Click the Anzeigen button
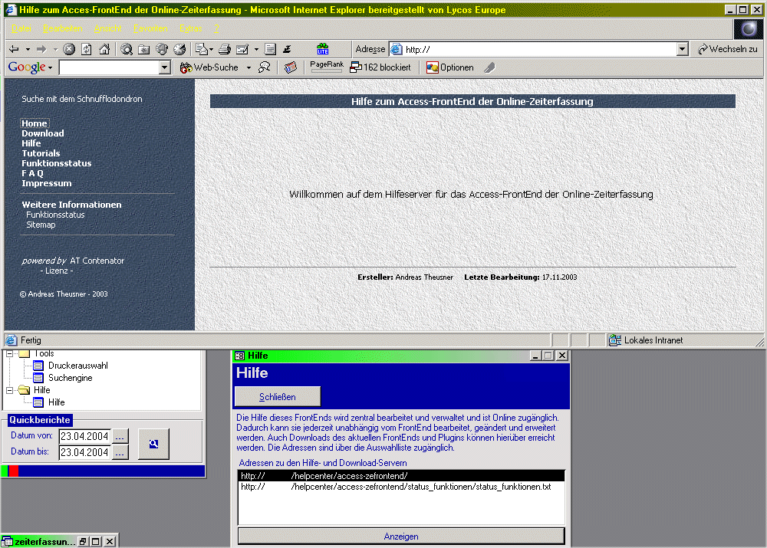 click(x=401, y=537)
